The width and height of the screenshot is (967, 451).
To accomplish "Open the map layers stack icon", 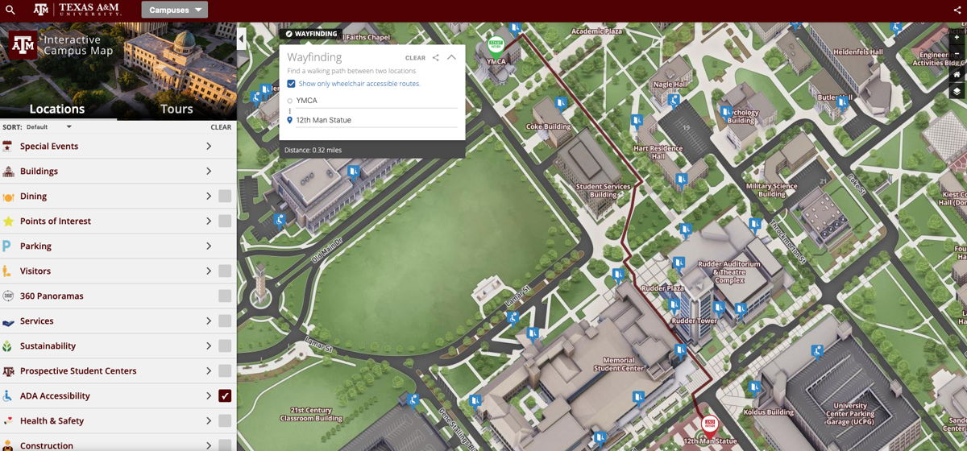I will pos(957,92).
